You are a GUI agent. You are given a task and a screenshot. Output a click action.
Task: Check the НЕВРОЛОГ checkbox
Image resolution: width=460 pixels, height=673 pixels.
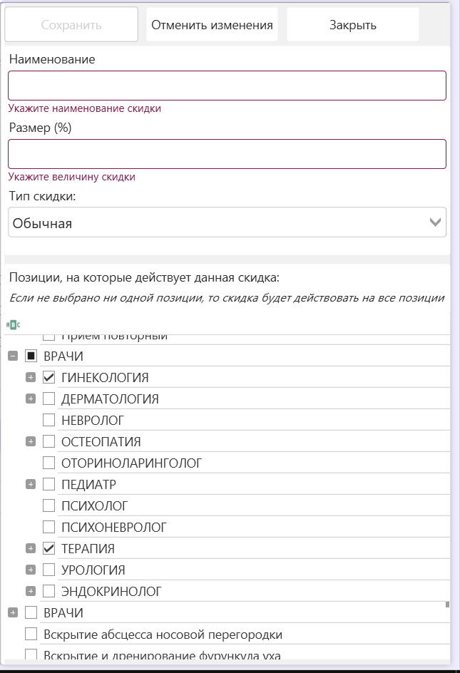click(49, 420)
